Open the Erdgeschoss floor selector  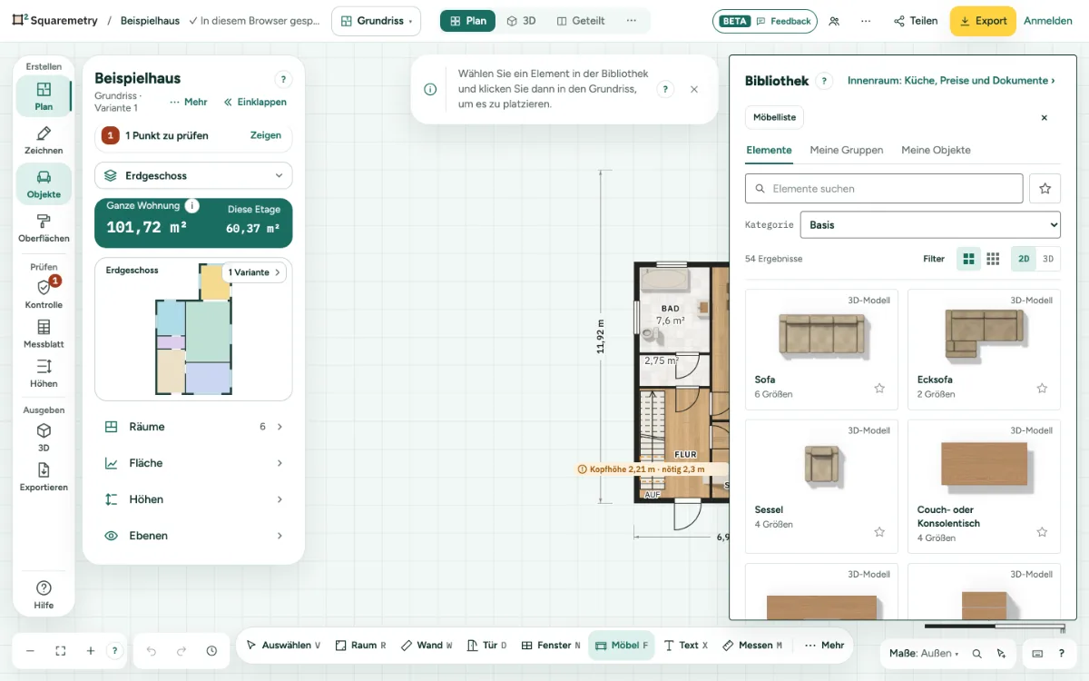(x=193, y=175)
